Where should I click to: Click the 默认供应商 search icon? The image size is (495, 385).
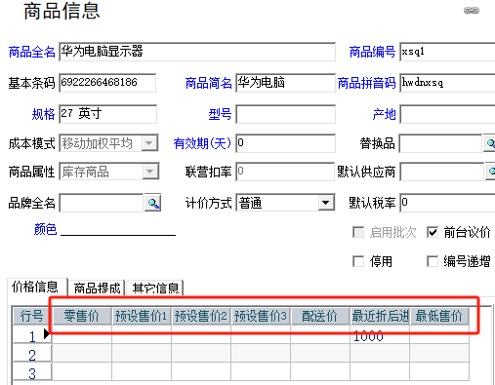[491, 172]
